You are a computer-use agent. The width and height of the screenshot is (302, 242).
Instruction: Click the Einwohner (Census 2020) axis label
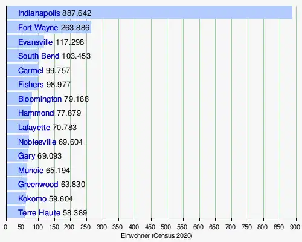156,235
